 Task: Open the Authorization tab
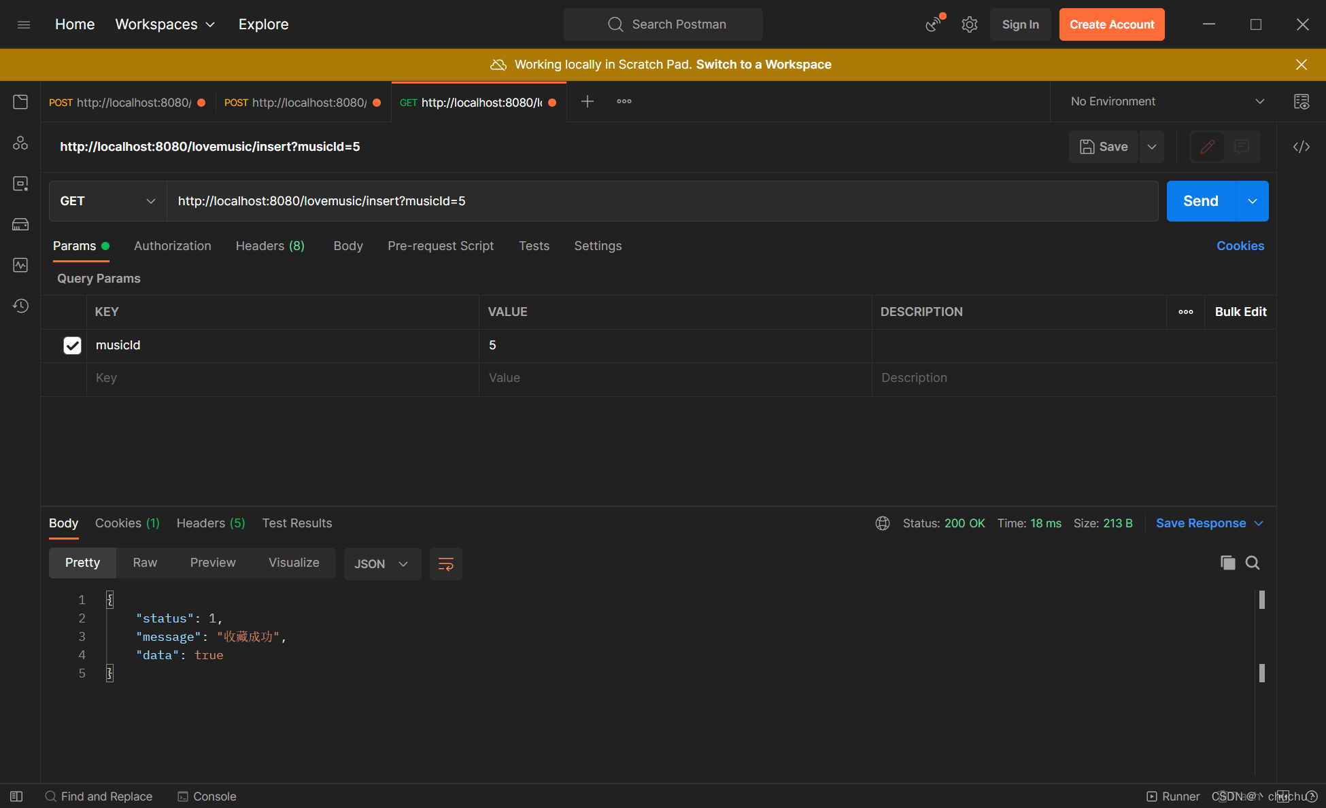[172, 246]
